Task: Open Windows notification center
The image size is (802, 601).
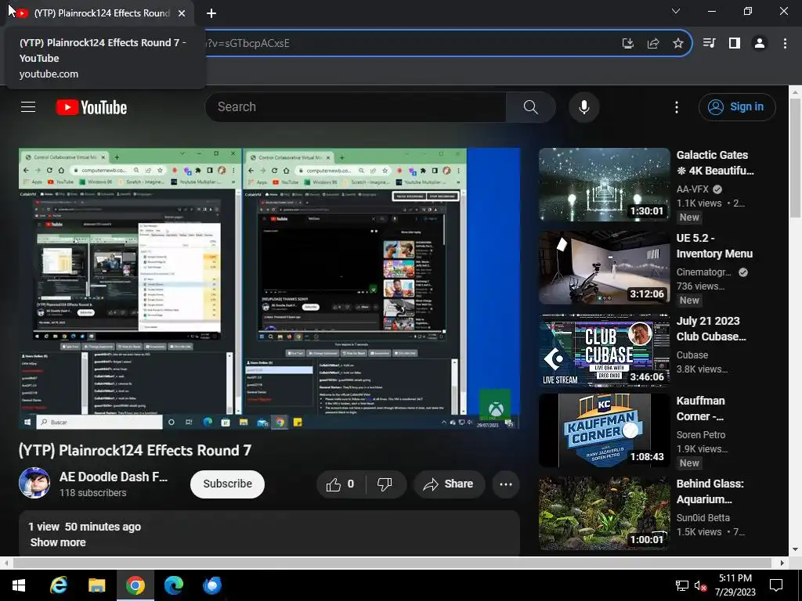Action: click(776, 585)
